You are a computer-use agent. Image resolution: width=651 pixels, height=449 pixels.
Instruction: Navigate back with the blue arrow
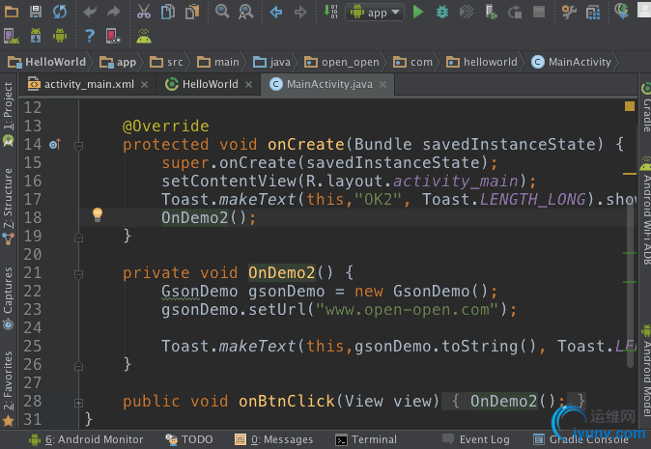pyautogui.click(x=276, y=12)
